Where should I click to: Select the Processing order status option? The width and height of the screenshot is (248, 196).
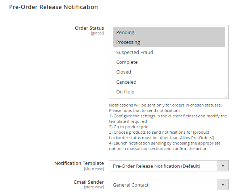pos(128,42)
